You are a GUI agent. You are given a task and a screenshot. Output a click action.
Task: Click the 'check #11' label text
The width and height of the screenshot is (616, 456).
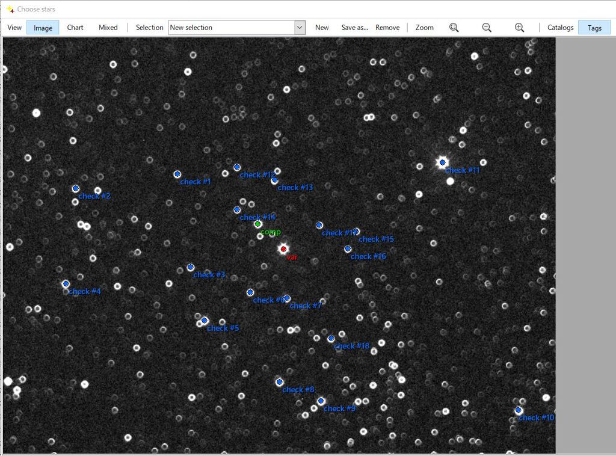pyautogui.click(x=463, y=170)
